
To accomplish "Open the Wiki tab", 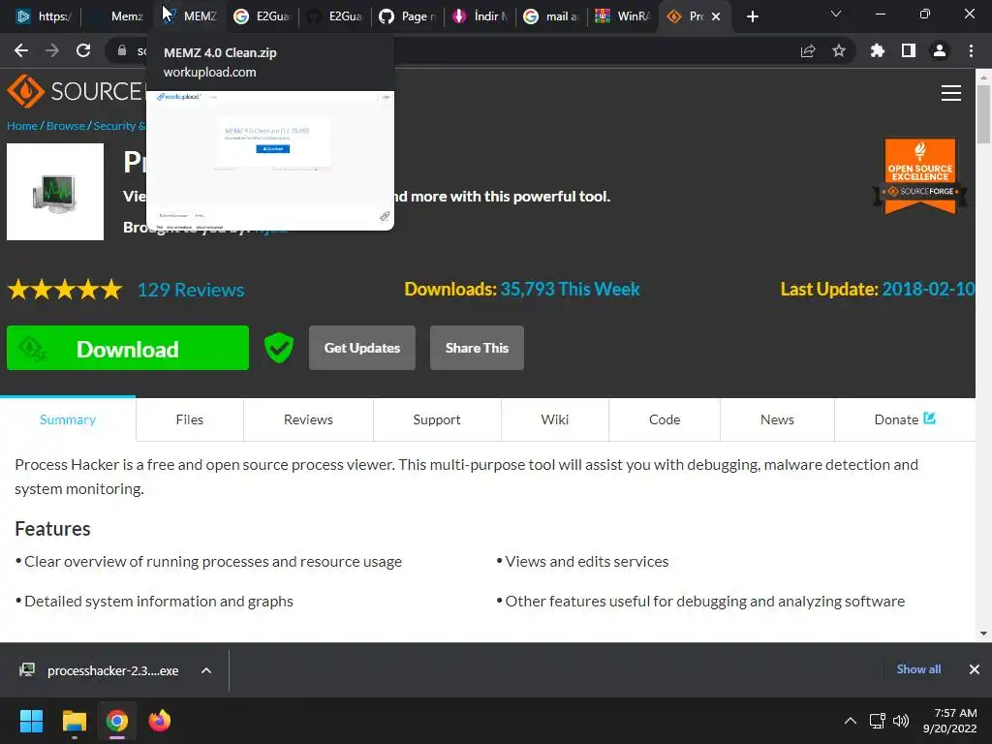I will coord(555,419).
